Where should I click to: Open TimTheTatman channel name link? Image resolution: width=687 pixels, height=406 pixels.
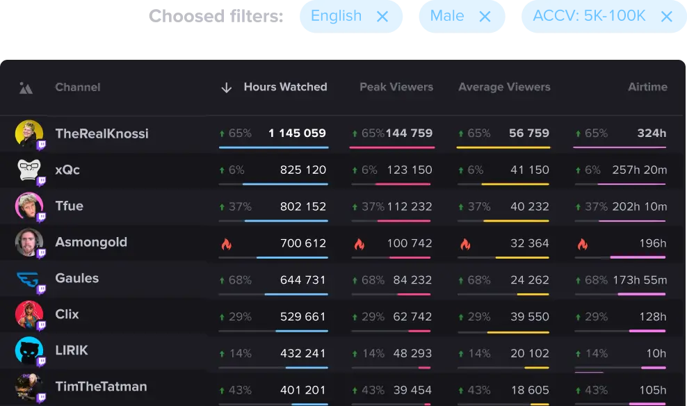coord(101,387)
